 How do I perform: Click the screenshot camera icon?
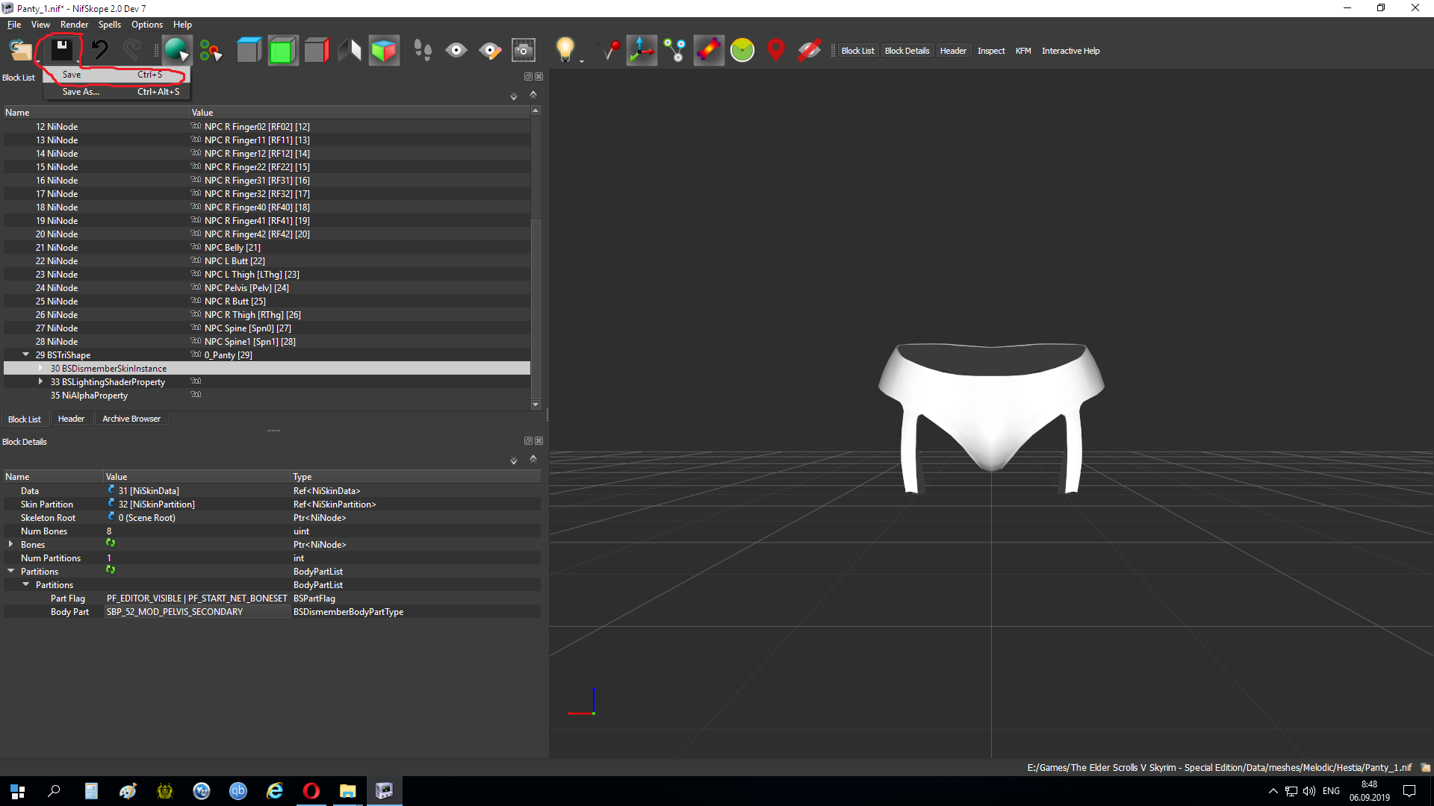click(523, 50)
